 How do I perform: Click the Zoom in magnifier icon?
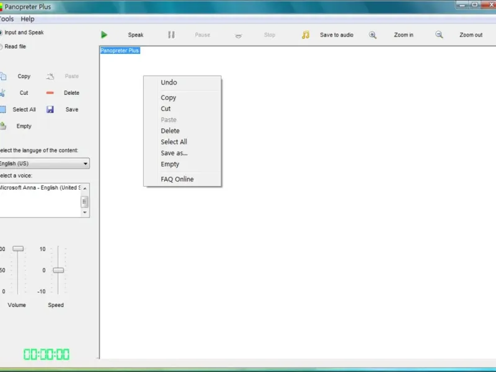(373, 35)
